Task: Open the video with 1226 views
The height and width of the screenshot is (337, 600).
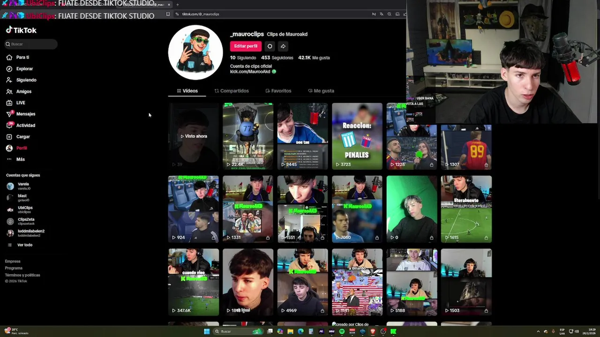Action: click(412, 136)
